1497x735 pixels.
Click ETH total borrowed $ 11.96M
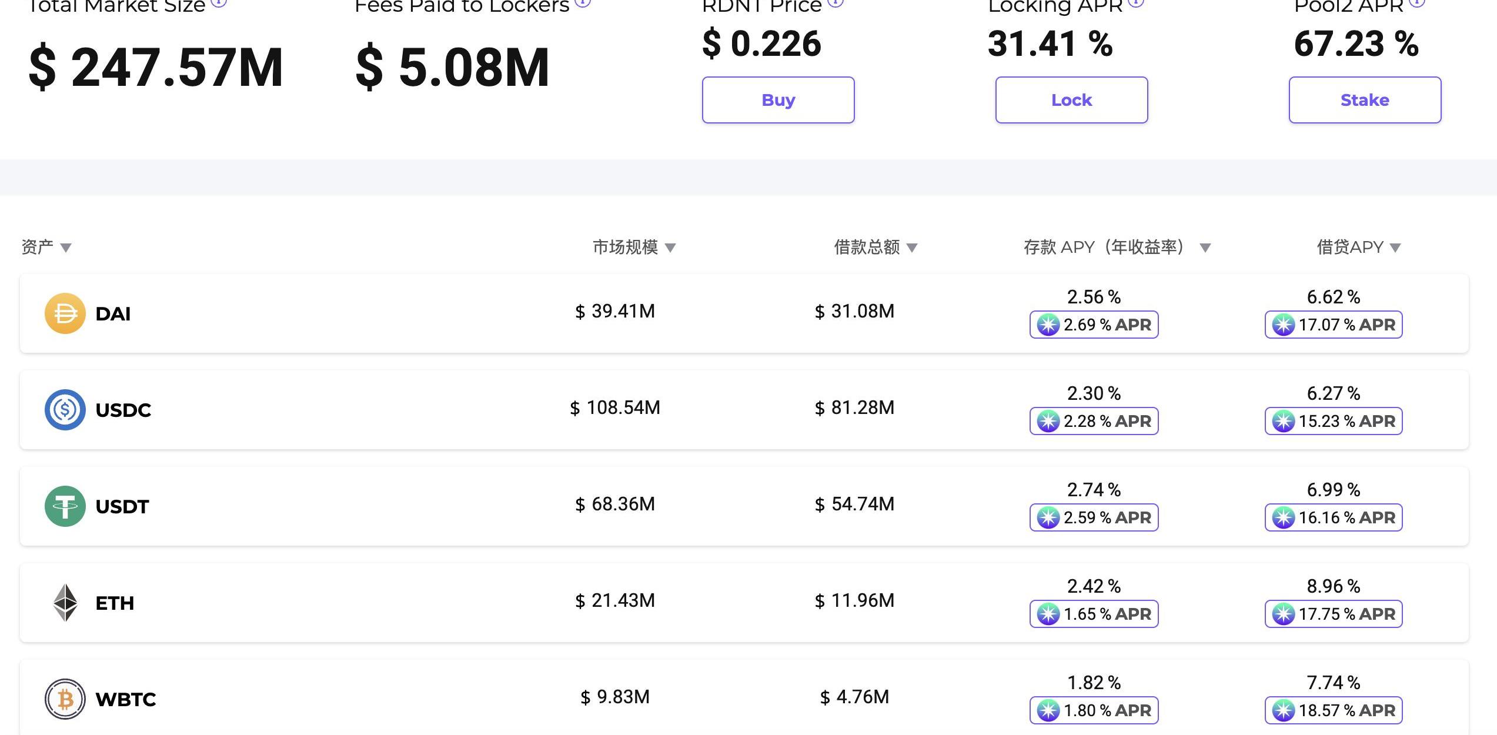[854, 600]
